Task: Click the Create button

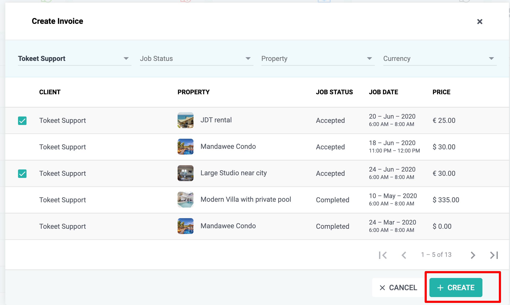Action: pyautogui.click(x=456, y=288)
